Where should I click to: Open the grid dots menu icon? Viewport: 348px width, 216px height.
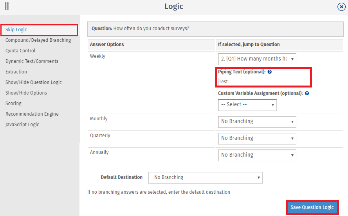[7, 6]
